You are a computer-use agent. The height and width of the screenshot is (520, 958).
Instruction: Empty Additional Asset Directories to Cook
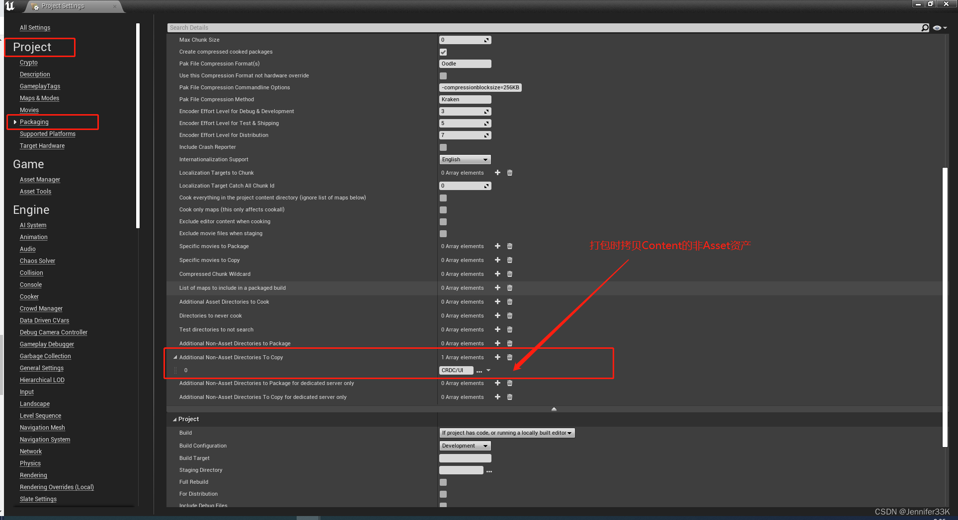(509, 302)
